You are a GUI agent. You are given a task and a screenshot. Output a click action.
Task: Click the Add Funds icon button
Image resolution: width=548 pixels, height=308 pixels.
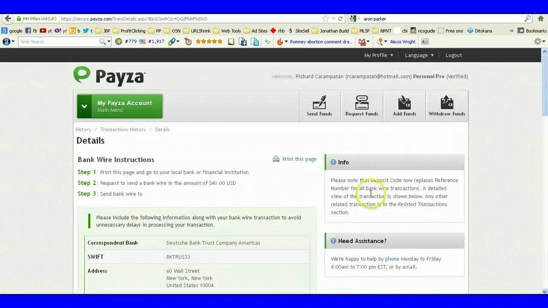(405, 106)
